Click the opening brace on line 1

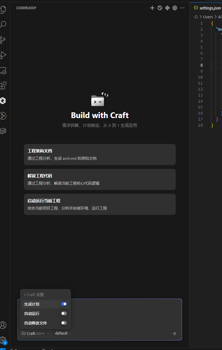pyautogui.click(x=212, y=23)
